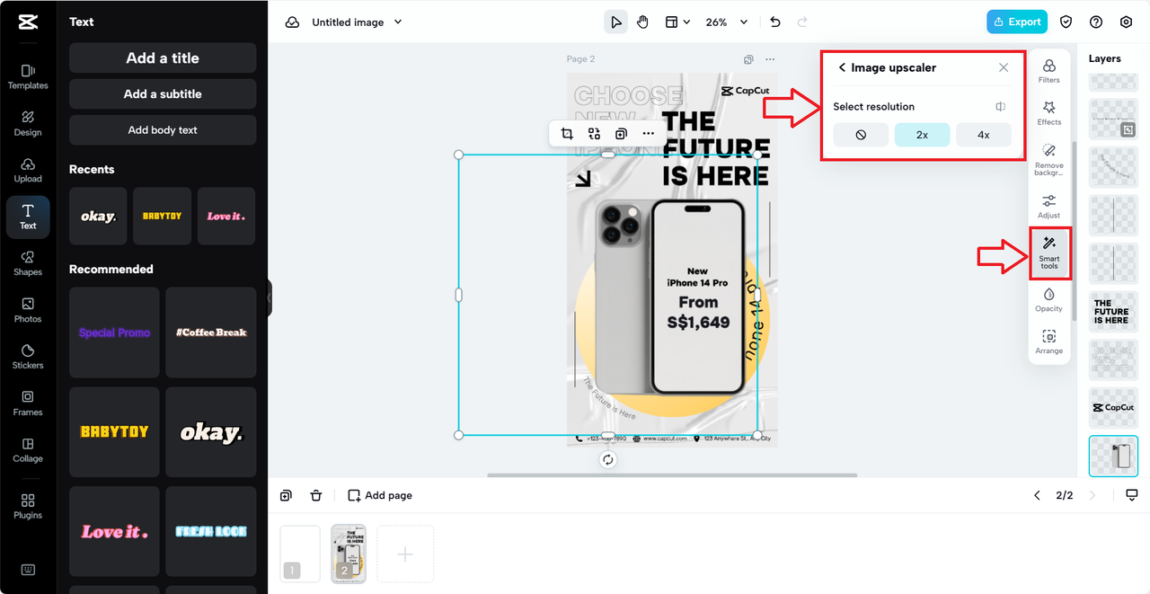Open the Stickers sidebar panel
Viewport: 1150px width, 594px height.
pyautogui.click(x=28, y=358)
